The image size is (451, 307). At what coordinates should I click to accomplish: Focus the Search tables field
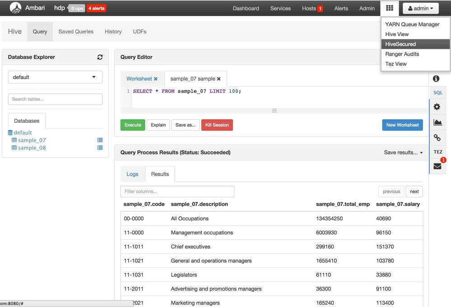click(55, 99)
